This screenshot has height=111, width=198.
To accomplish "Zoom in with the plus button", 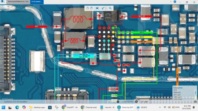I will pyautogui.click(x=136, y=101).
